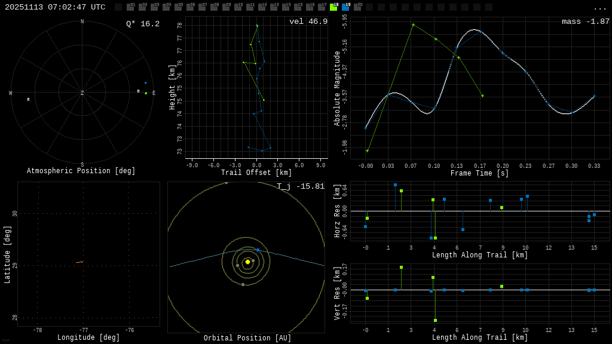Toggle the green station 18 box
612x344 pixels.
(x=333, y=7)
